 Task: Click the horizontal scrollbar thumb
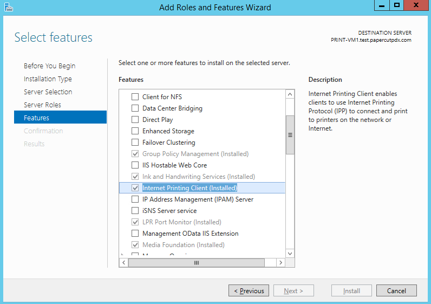coord(197,263)
